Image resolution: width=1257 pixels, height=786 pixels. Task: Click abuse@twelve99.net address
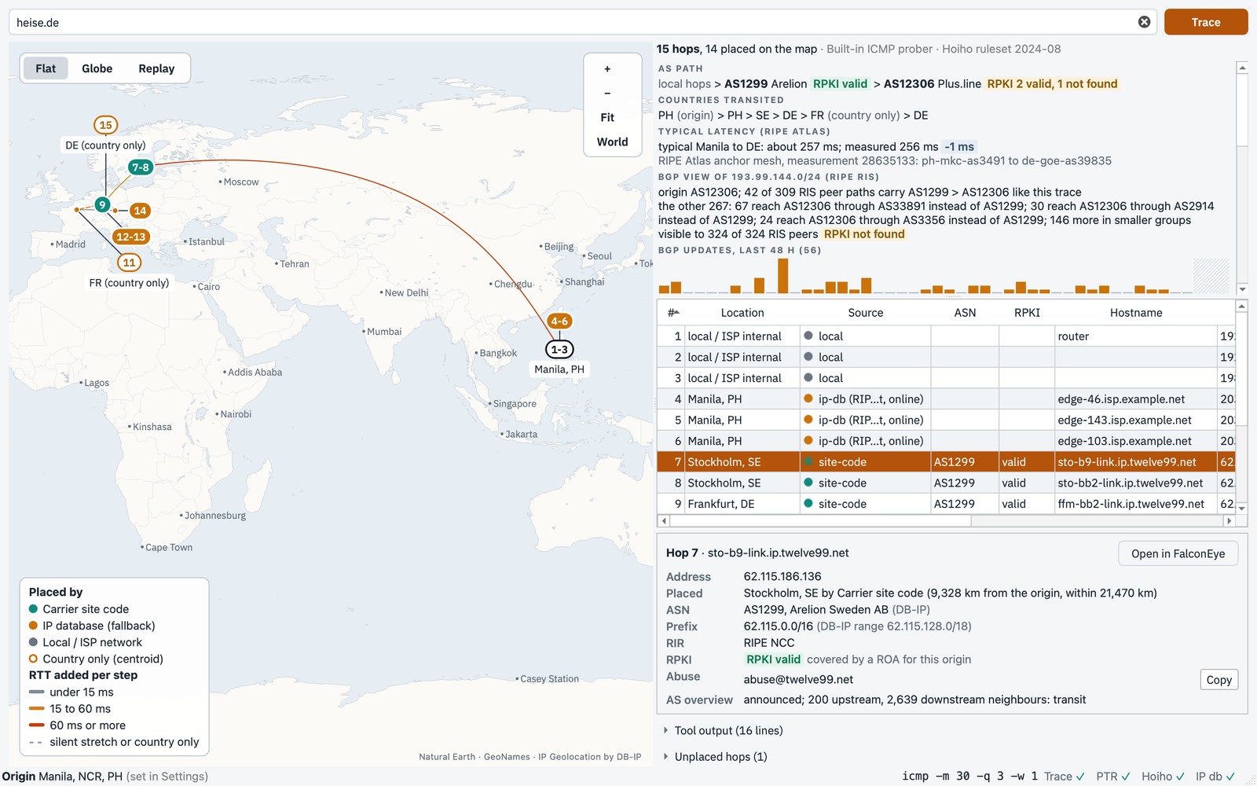pos(798,679)
